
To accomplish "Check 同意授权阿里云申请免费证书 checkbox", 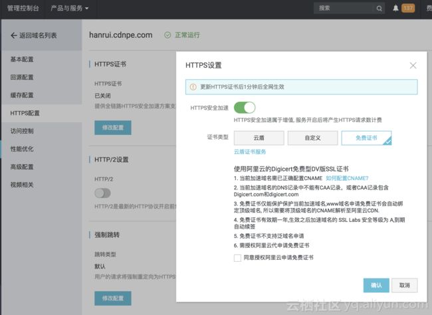I will click(237, 258).
